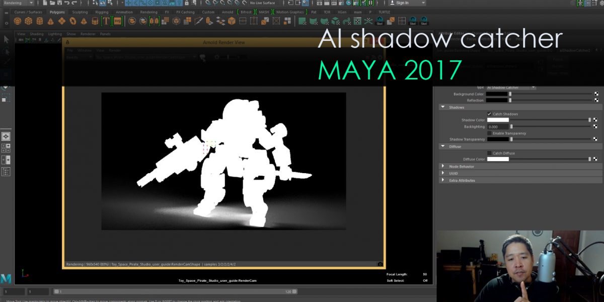Click the Redo arrow icon

(x=74, y=3)
